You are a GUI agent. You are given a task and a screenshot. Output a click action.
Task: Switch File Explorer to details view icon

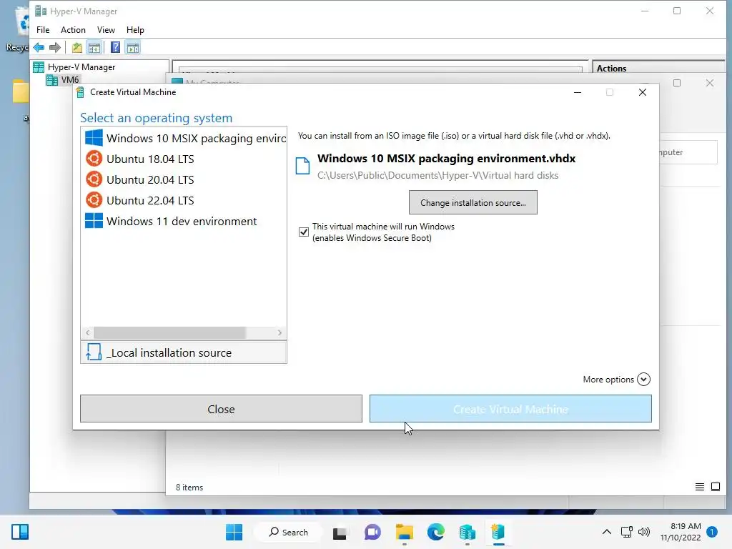pyautogui.click(x=699, y=487)
